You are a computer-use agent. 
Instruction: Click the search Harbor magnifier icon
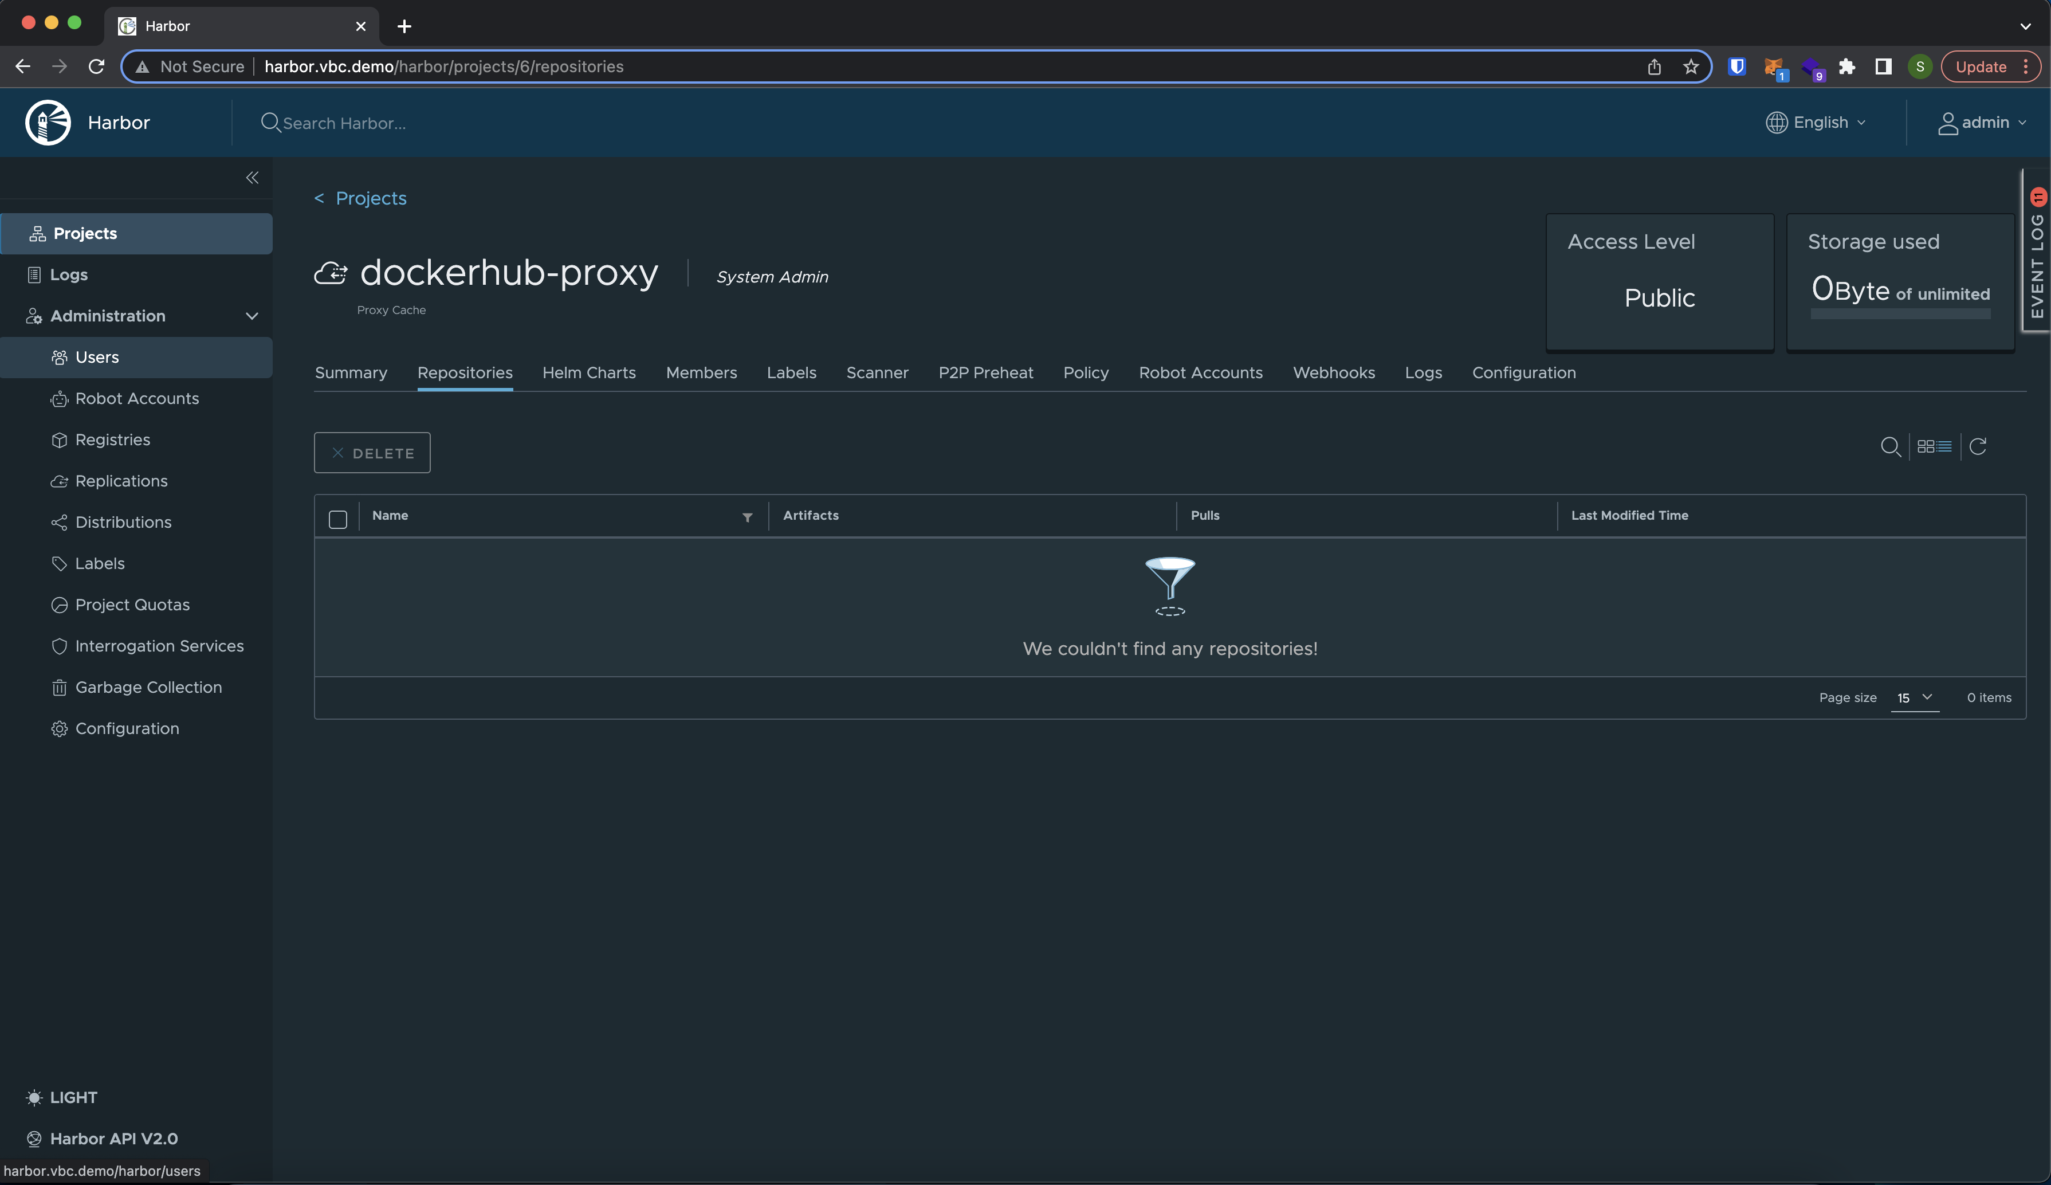coord(268,121)
